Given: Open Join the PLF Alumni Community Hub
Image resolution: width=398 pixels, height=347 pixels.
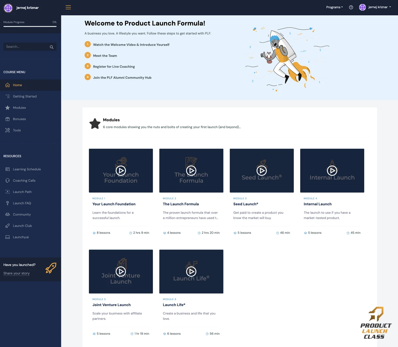Looking at the screenshot, I should pyautogui.click(x=122, y=78).
